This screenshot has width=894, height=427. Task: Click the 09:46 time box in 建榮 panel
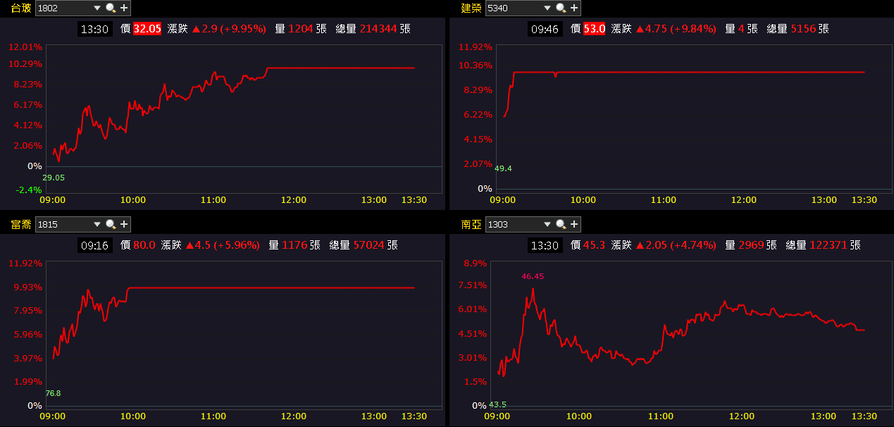pyautogui.click(x=545, y=29)
